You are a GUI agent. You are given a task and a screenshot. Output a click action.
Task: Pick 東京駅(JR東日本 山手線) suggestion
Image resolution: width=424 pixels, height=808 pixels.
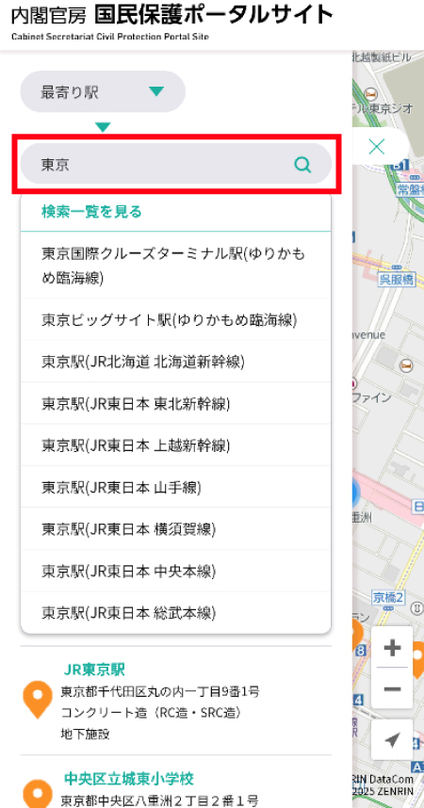click(x=176, y=487)
